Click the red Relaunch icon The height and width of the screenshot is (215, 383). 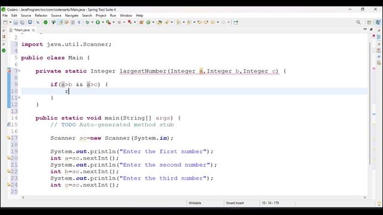tap(130, 23)
